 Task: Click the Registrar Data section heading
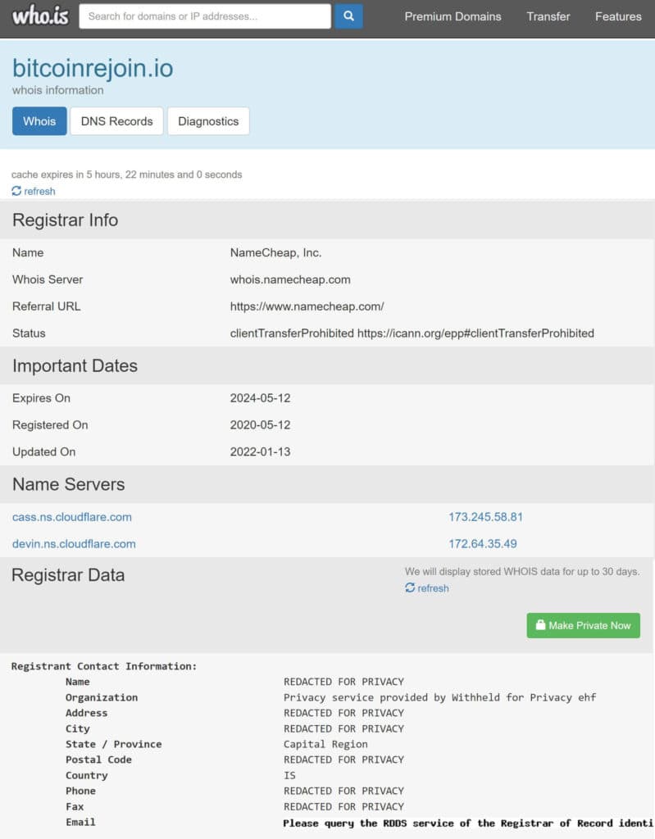pyautogui.click(x=68, y=575)
